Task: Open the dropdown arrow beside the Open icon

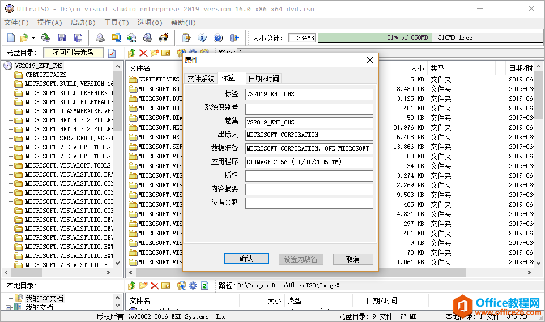Action: tap(33, 38)
